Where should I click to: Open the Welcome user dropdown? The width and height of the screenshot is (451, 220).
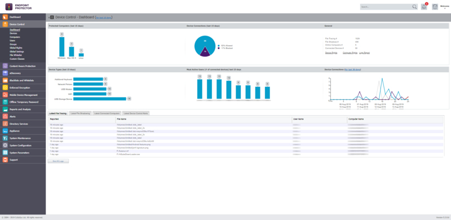click(x=445, y=7)
